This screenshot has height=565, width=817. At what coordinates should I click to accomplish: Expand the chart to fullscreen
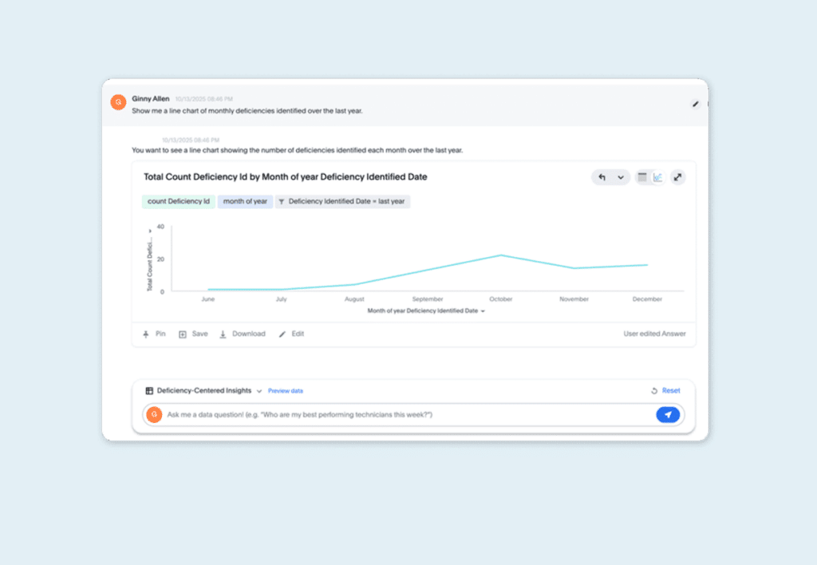(x=677, y=177)
